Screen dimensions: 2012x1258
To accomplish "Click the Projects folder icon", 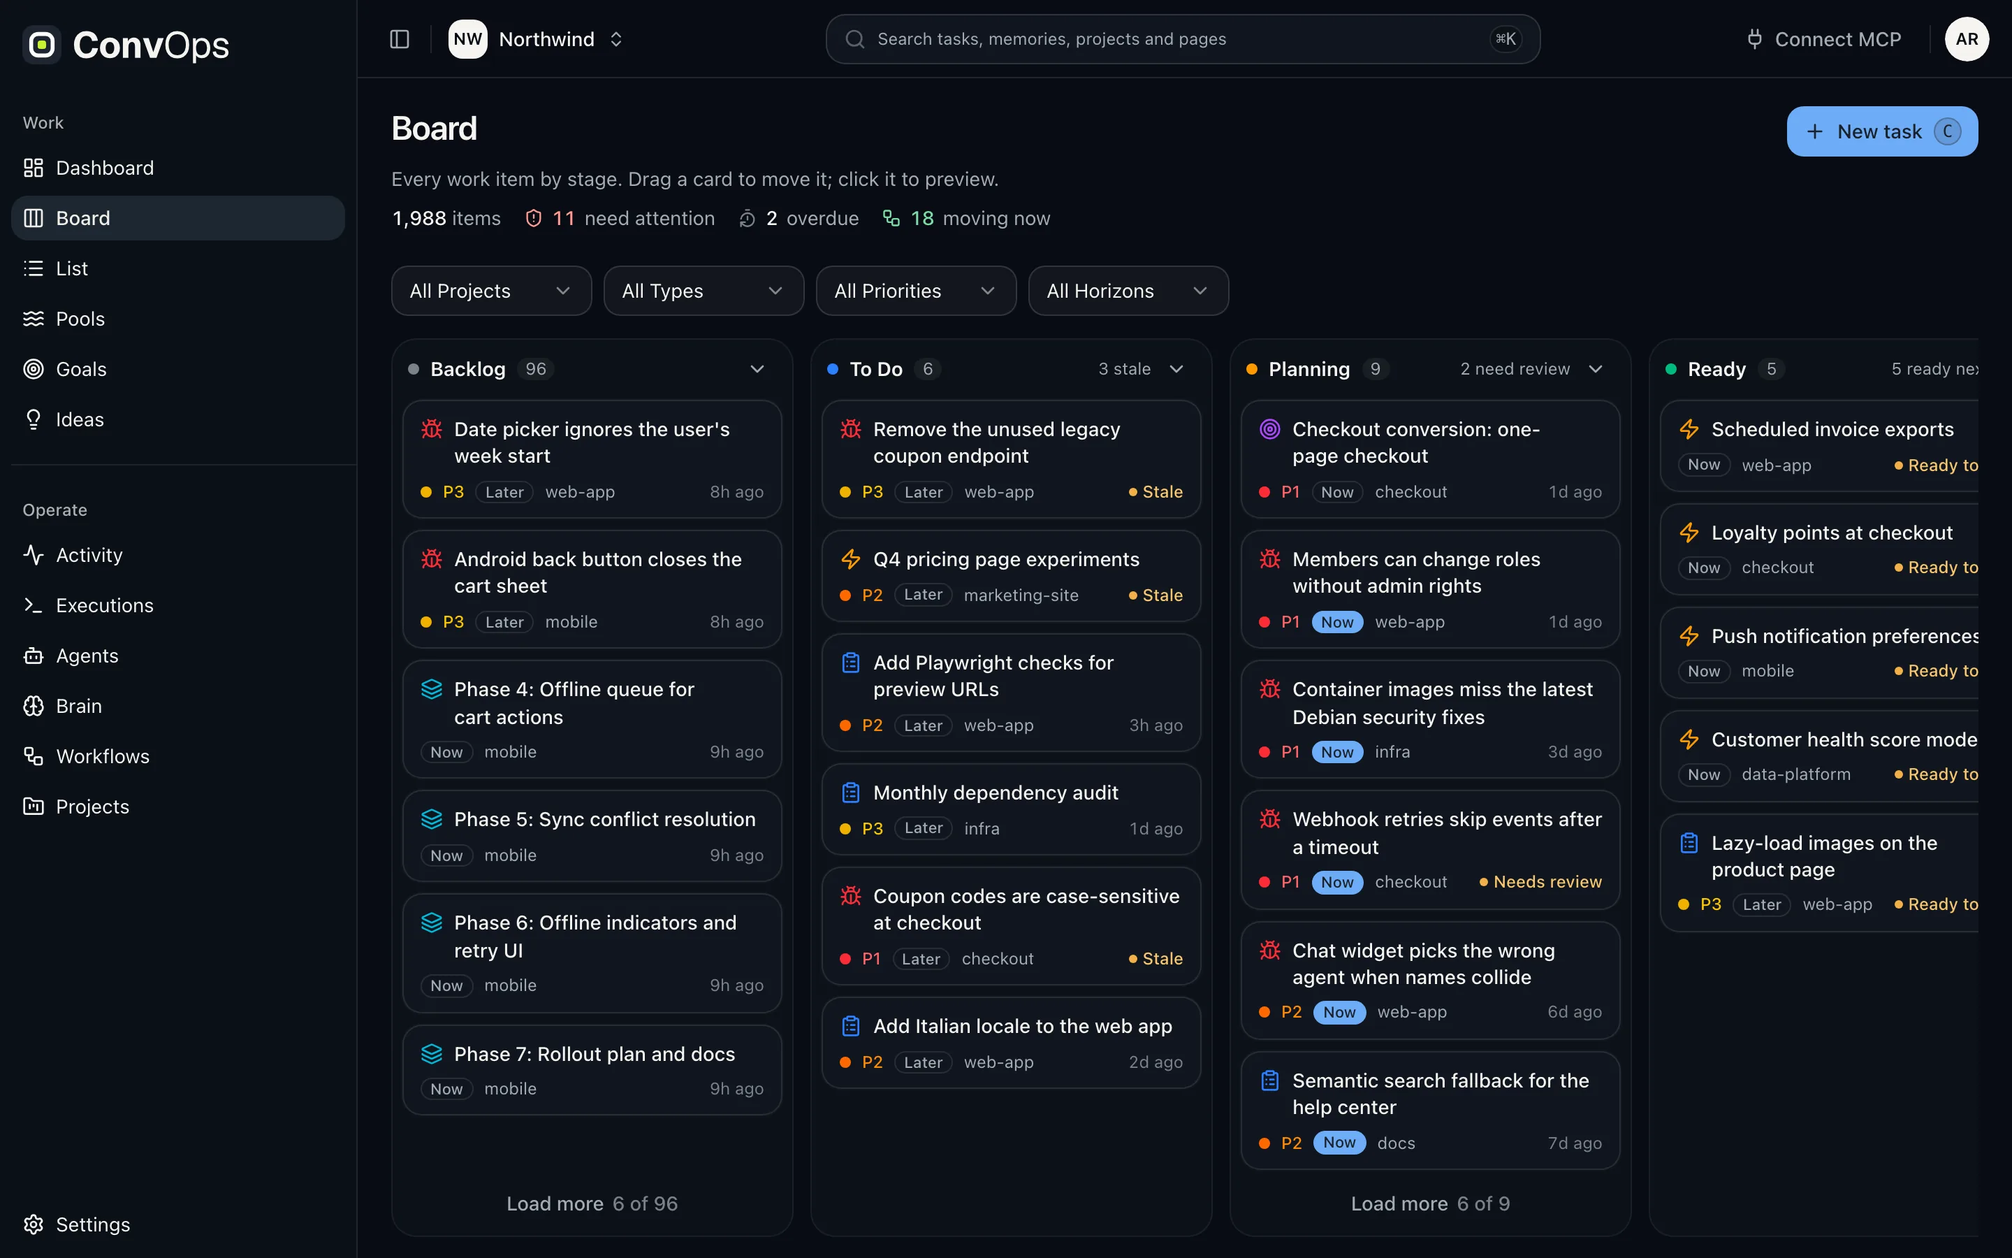I will 34,807.
